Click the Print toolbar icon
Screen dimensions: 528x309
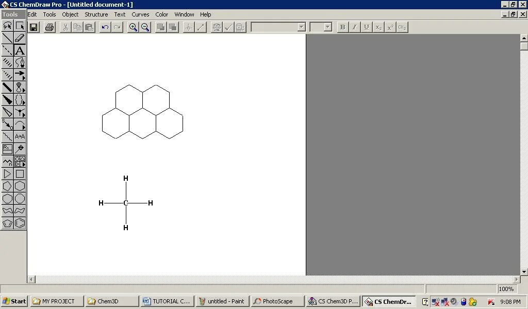tap(49, 27)
